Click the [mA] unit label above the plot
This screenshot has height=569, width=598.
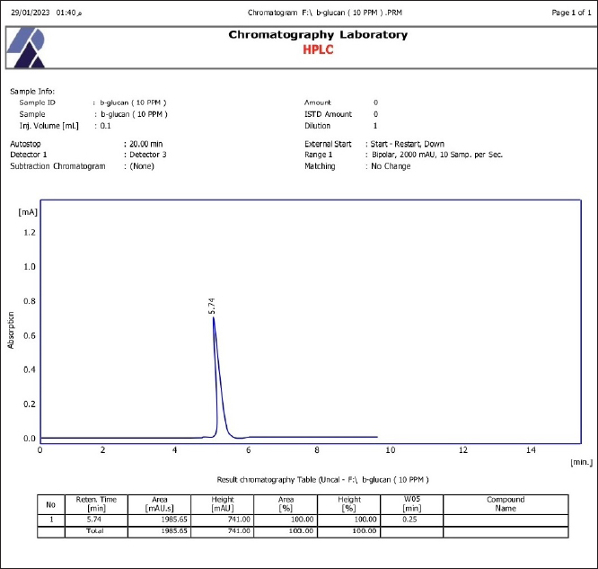(27, 212)
